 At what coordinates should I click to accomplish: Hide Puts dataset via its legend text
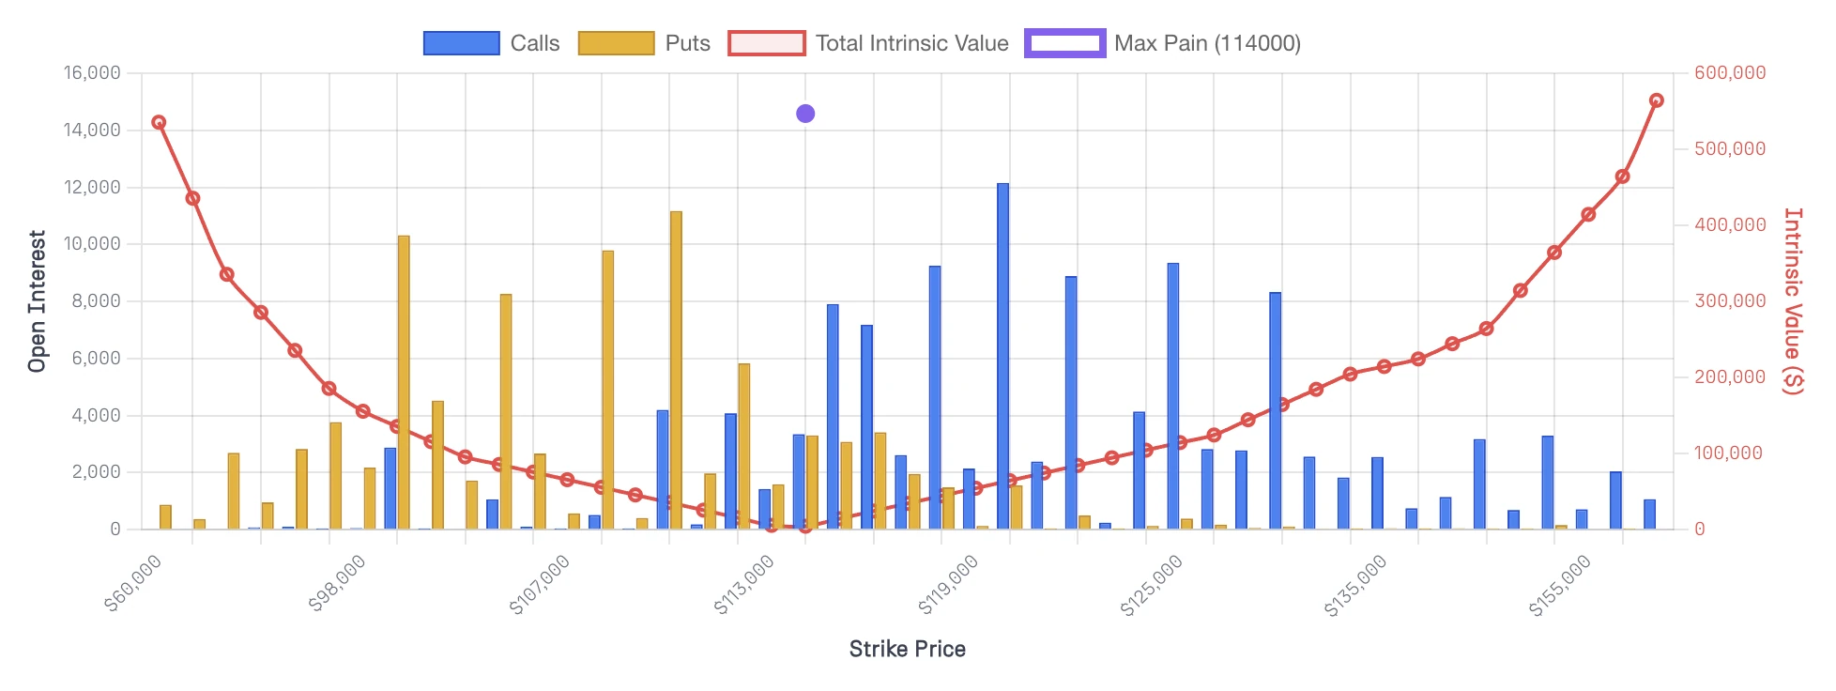[x=687, y=43]
